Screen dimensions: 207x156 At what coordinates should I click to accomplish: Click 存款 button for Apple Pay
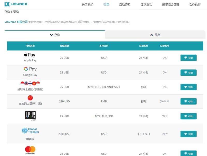point(188,58)
